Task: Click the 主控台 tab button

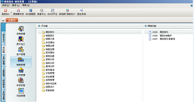Action: (x=12, y=20)
